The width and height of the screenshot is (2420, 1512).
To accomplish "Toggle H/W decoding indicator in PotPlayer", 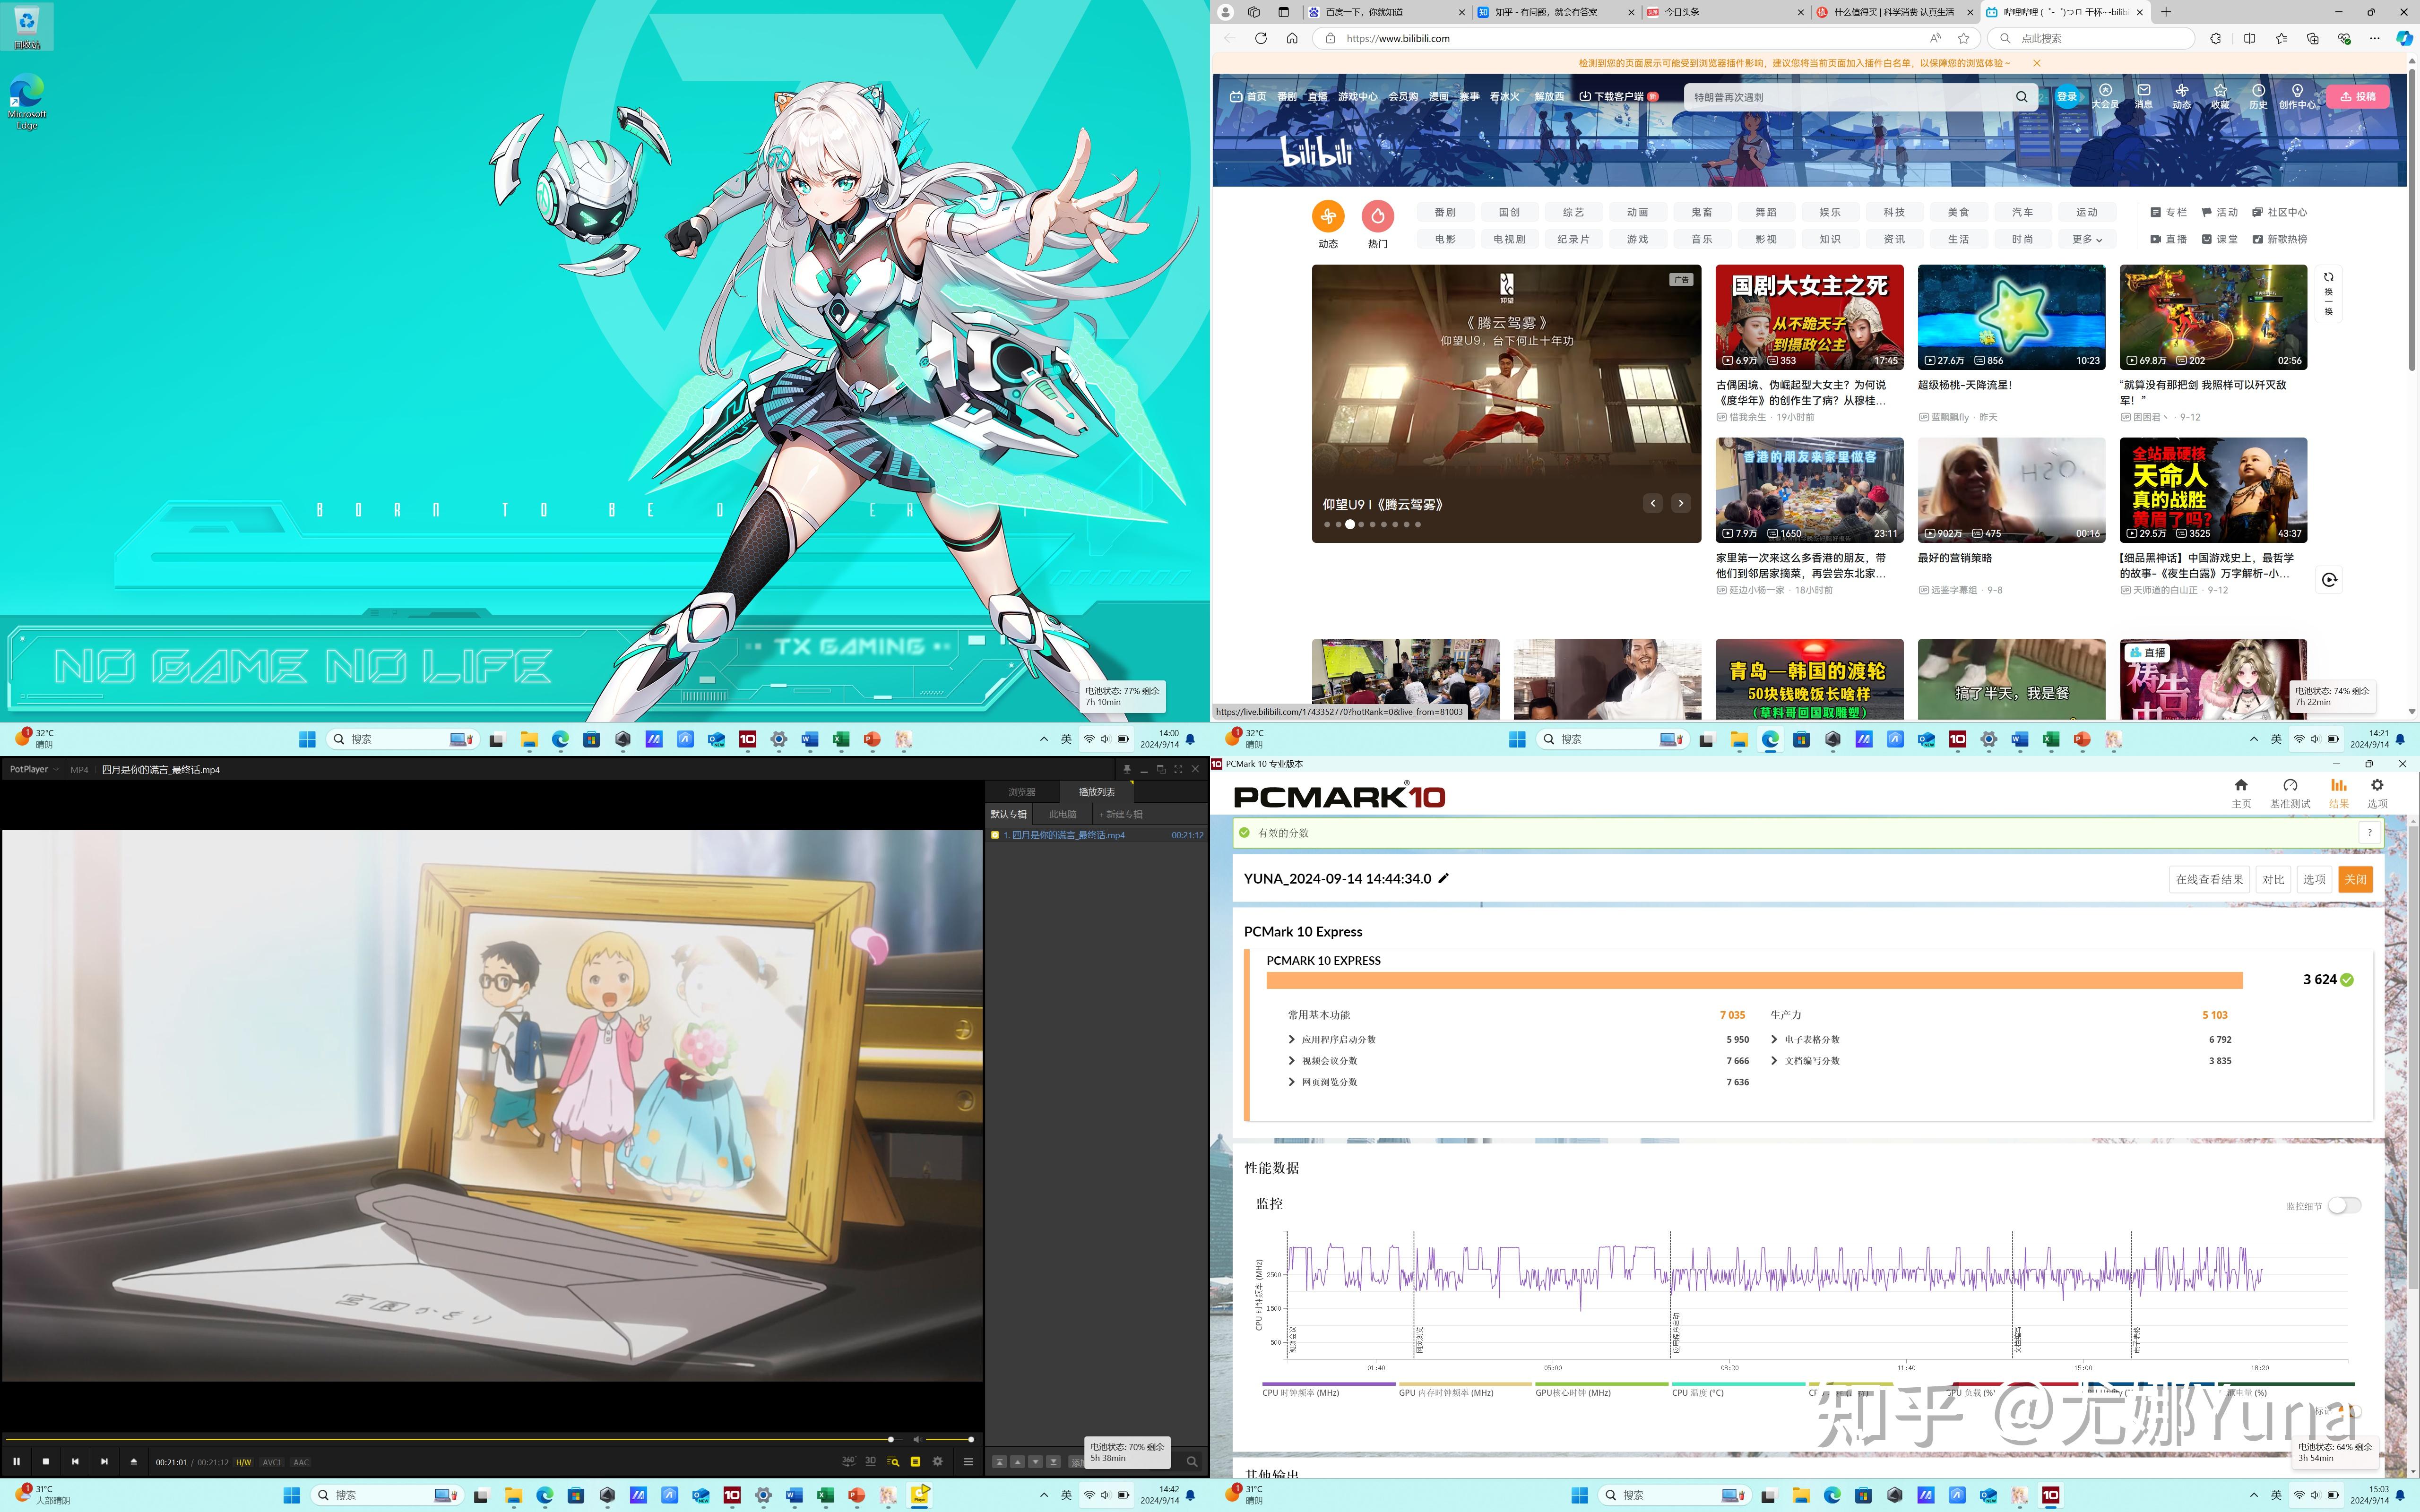I will coord(243,1462).
